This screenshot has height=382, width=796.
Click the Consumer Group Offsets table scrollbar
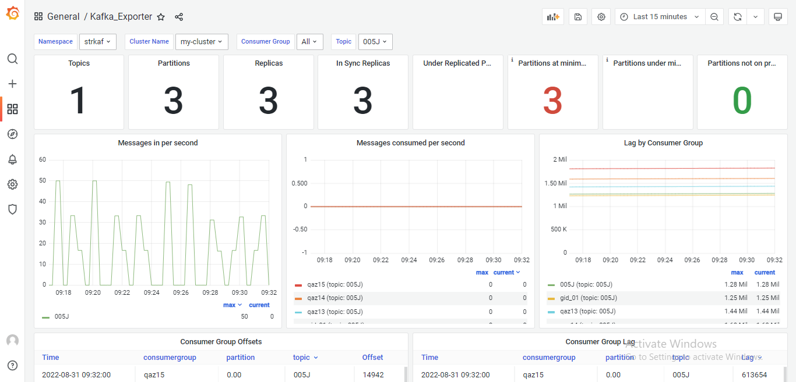(x=406, y=374)
